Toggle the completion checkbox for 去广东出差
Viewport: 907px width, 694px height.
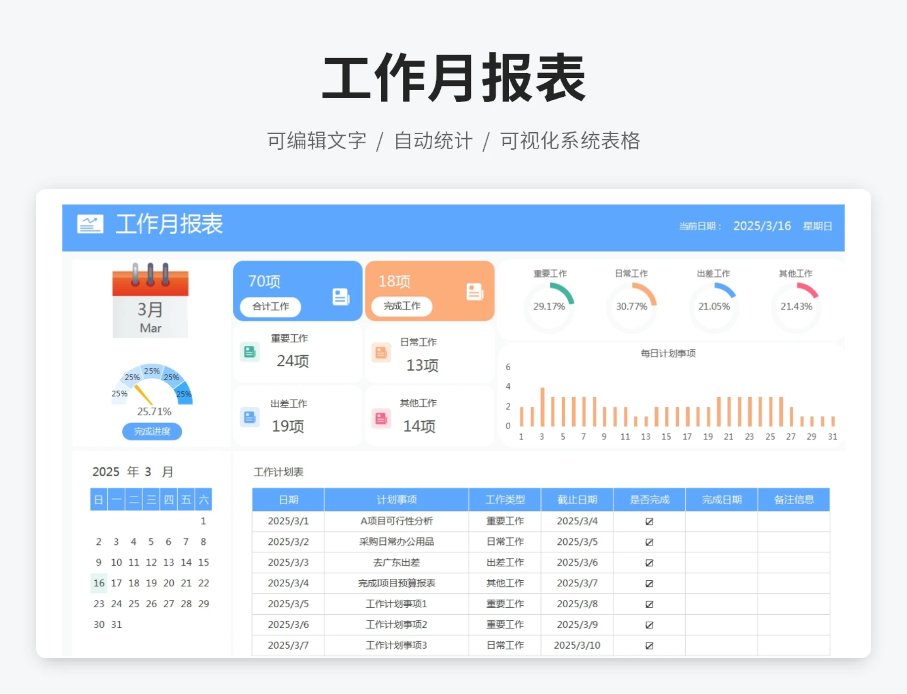[x=649, y=562]
